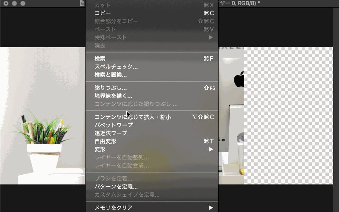Click the disabled ブラシを定義... entry

152,179
